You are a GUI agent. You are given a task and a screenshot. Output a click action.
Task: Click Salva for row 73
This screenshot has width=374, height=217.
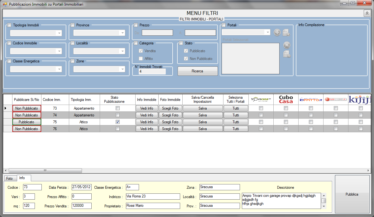pos(203,108)
